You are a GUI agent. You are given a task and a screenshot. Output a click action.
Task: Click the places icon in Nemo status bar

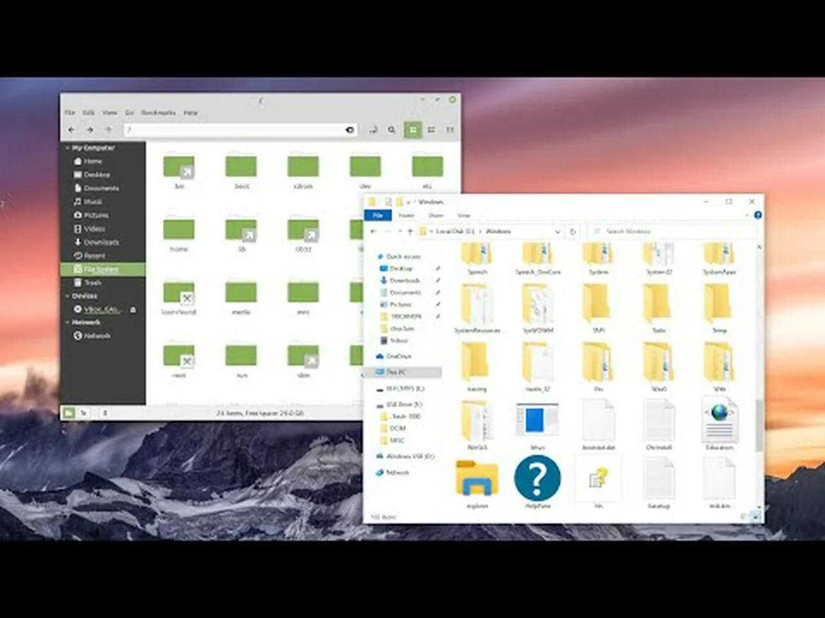(68, 413)
